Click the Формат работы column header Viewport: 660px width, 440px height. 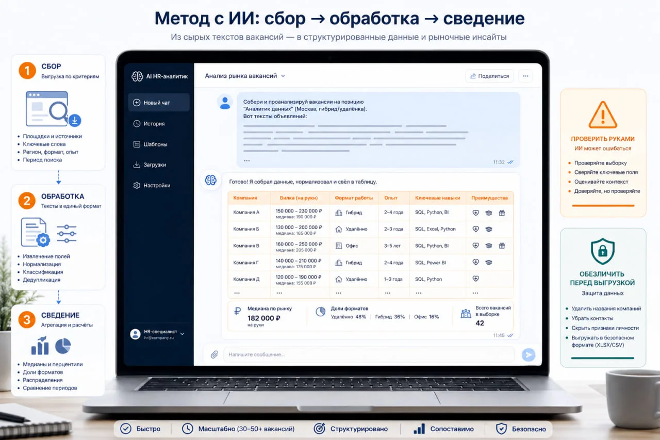click(x=354, y=198)
